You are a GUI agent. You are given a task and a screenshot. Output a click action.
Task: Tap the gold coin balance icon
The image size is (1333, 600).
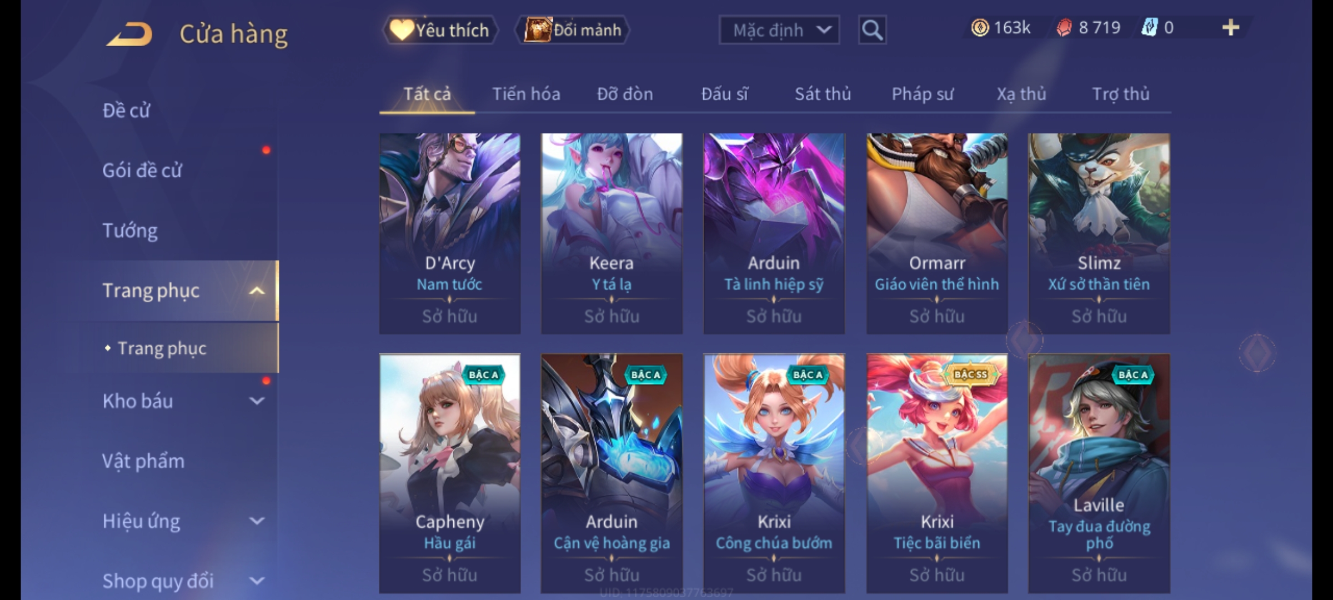(x=980, y=27)
